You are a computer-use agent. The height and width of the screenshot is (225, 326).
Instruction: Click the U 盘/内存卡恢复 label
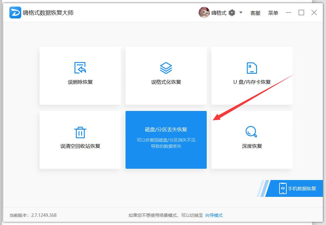tap(252, 82)
